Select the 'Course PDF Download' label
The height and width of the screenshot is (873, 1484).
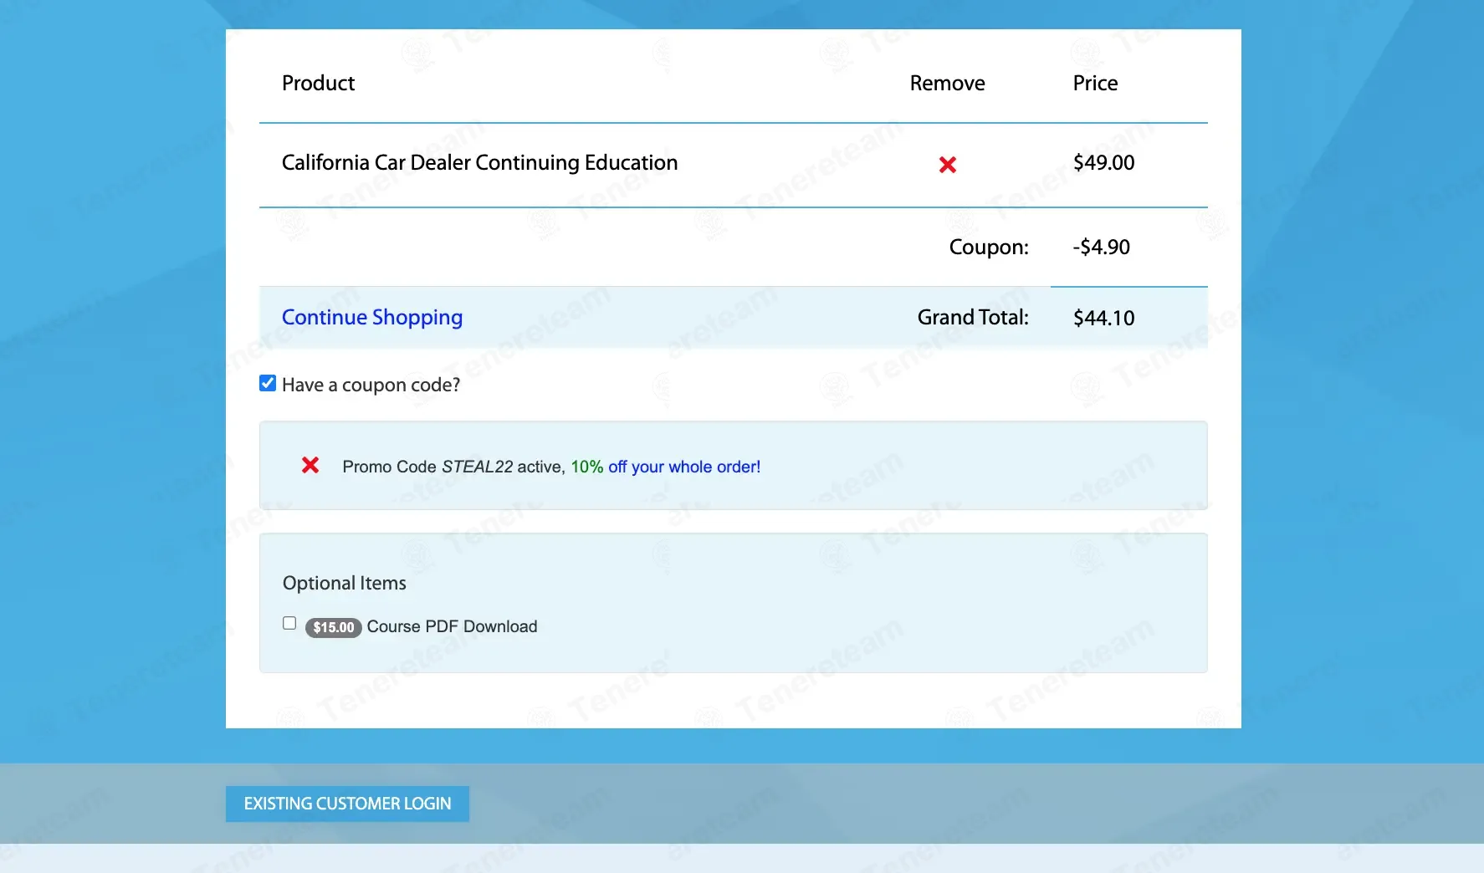[x=452, y=626]
